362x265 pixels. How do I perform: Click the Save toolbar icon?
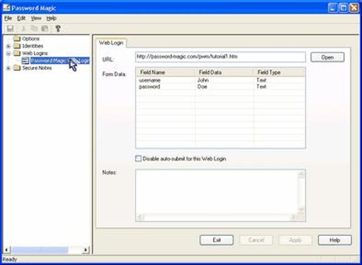click(10, 29)
